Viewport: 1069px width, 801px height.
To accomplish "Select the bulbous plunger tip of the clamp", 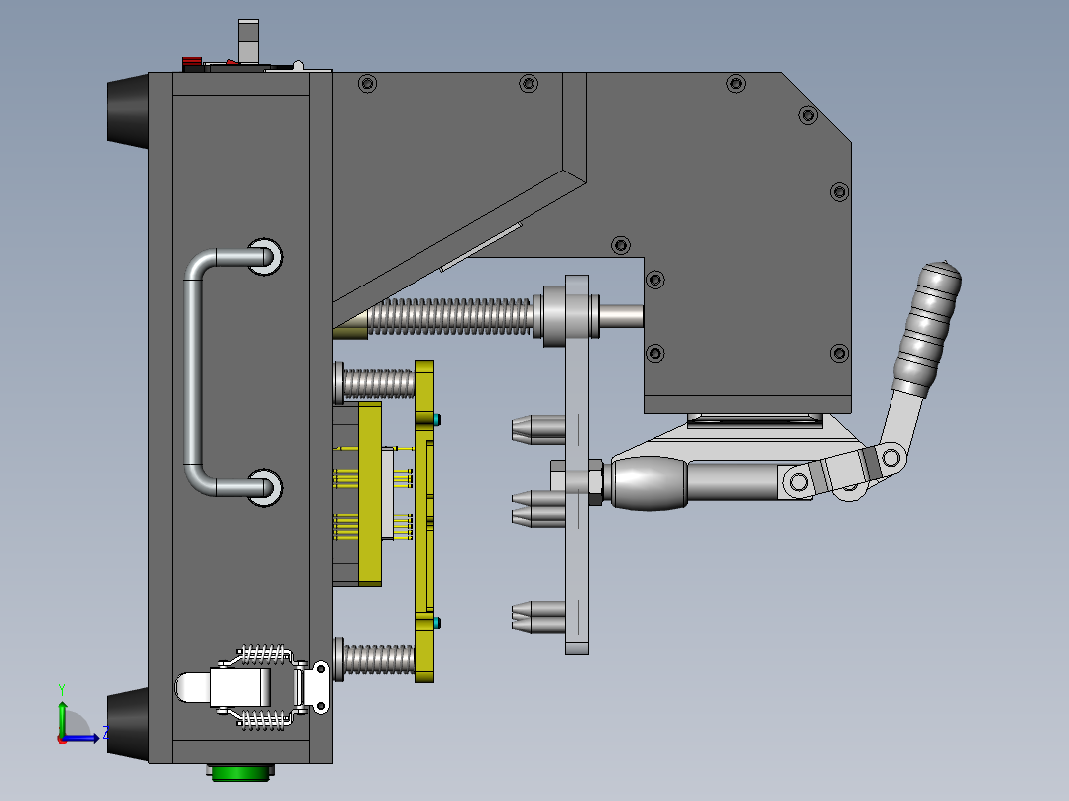I will (x=648, y=484).
